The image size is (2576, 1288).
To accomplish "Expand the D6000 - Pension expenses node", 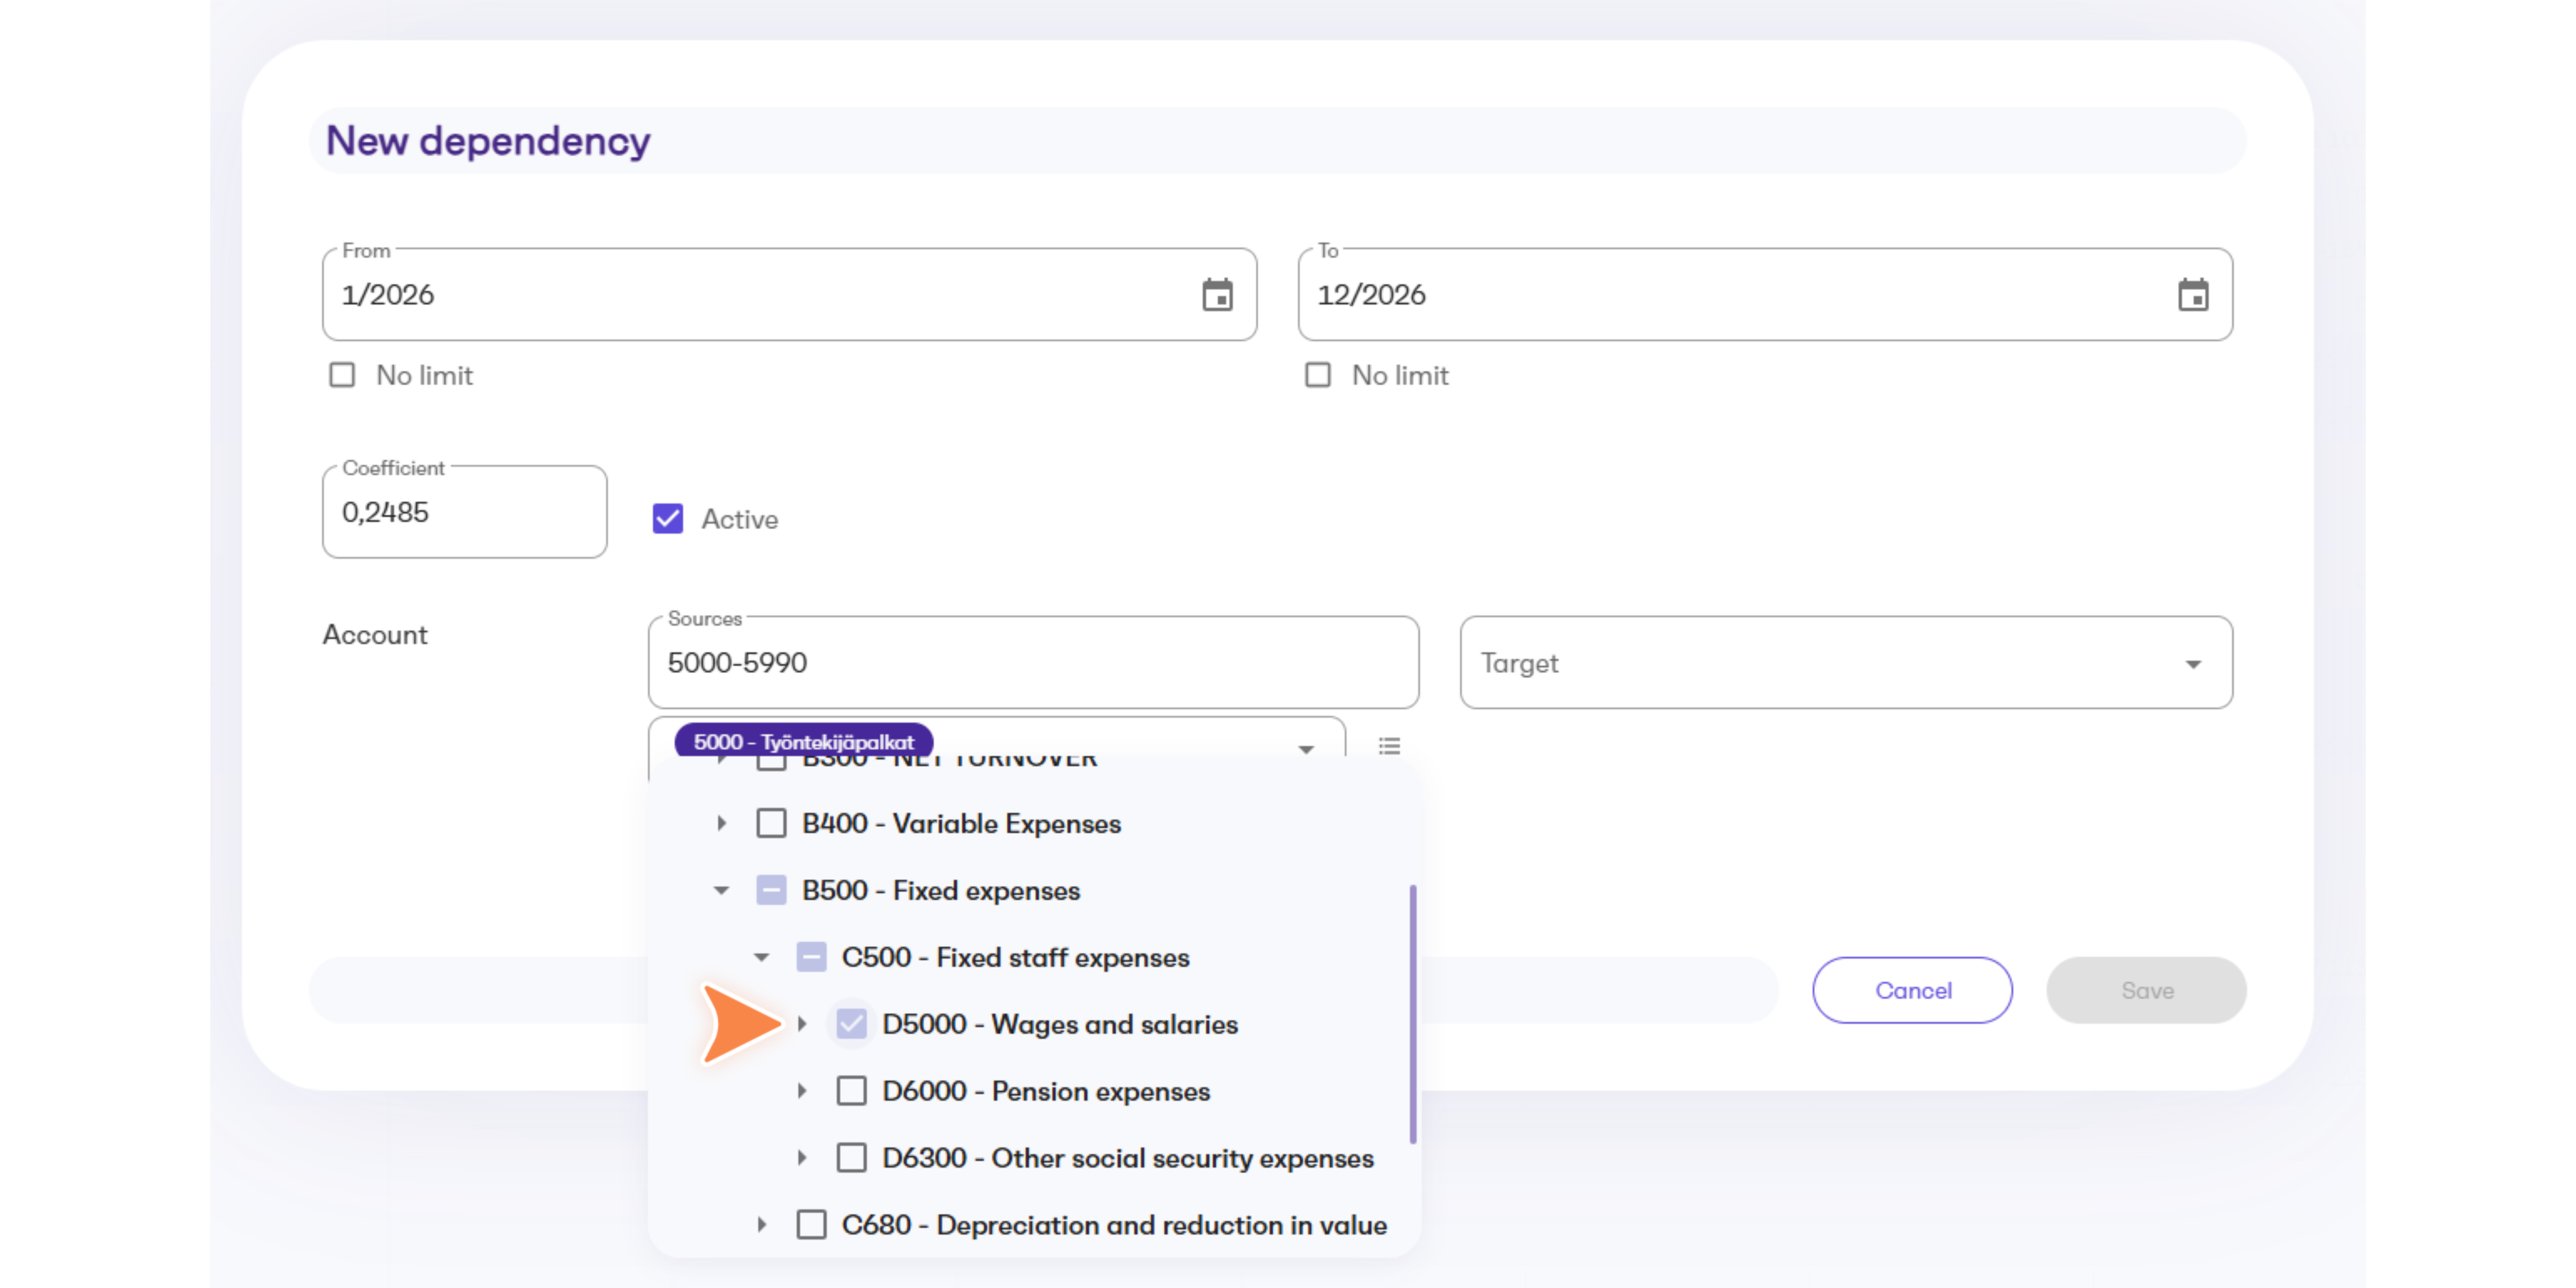I will click(x=802, y=1091).
